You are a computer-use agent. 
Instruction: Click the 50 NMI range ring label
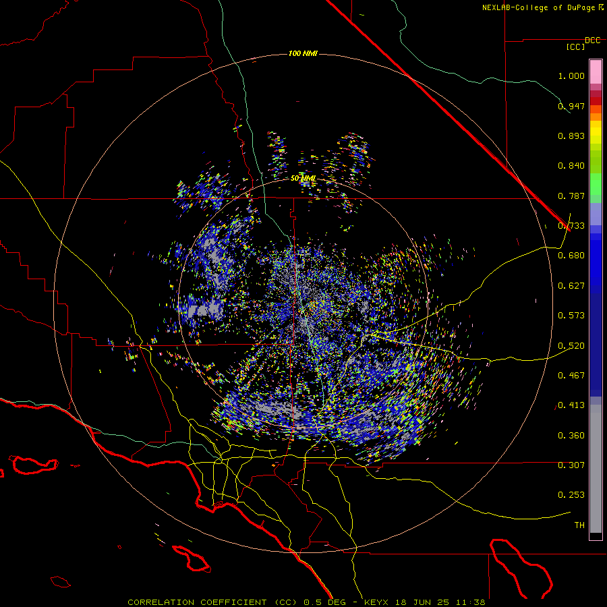click(x=303, y=178)
